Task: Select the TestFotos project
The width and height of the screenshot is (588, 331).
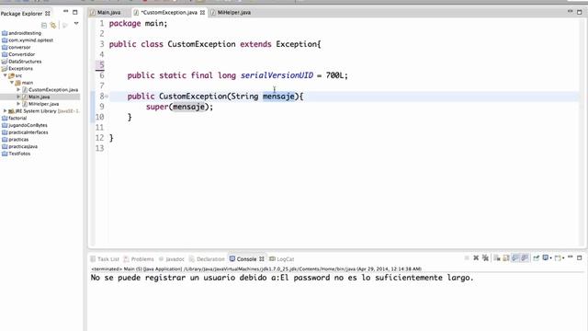Action: click(x=19, y=154)
